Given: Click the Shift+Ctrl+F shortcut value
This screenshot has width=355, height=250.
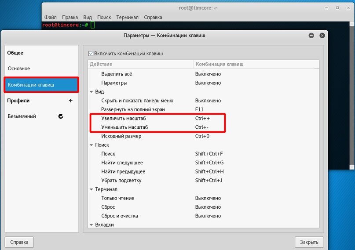Looking at the screenshot, I should (x=209, y=154).
